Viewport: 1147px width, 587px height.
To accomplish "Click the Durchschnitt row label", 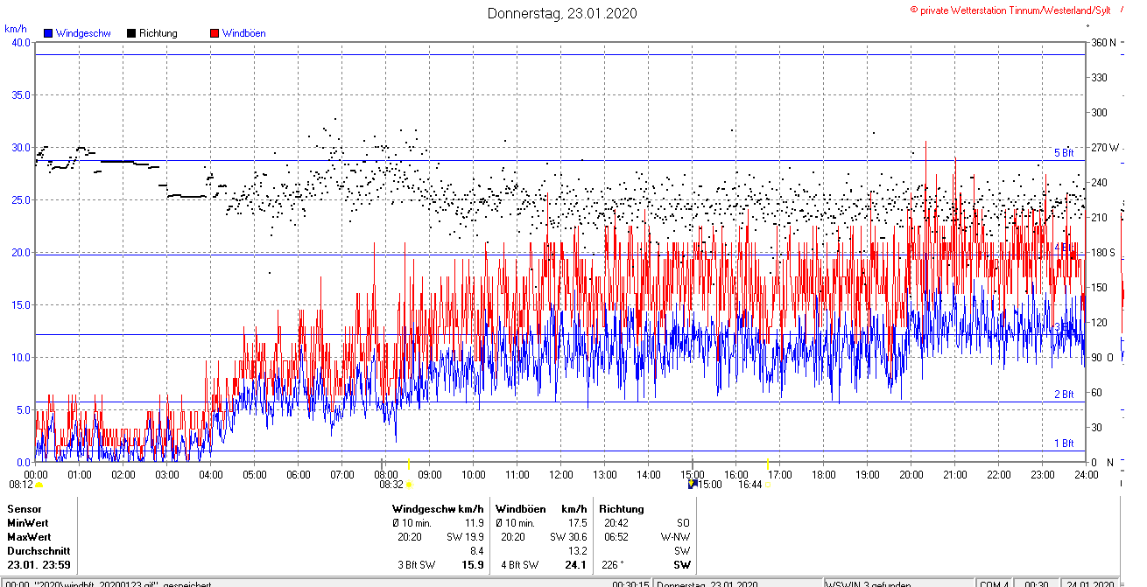I will pyautogui.click(x=37, y=551).
